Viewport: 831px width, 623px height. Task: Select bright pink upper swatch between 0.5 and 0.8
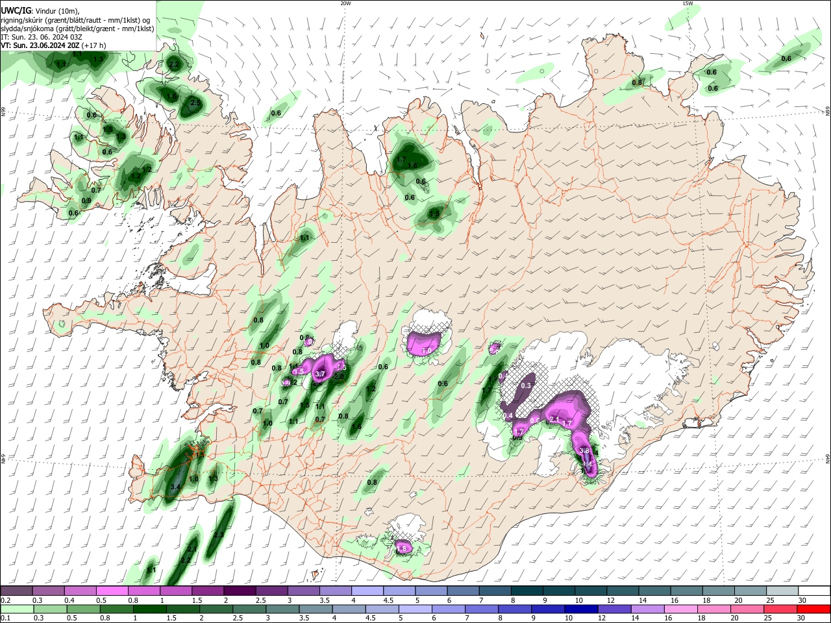(x=112, y=591)
